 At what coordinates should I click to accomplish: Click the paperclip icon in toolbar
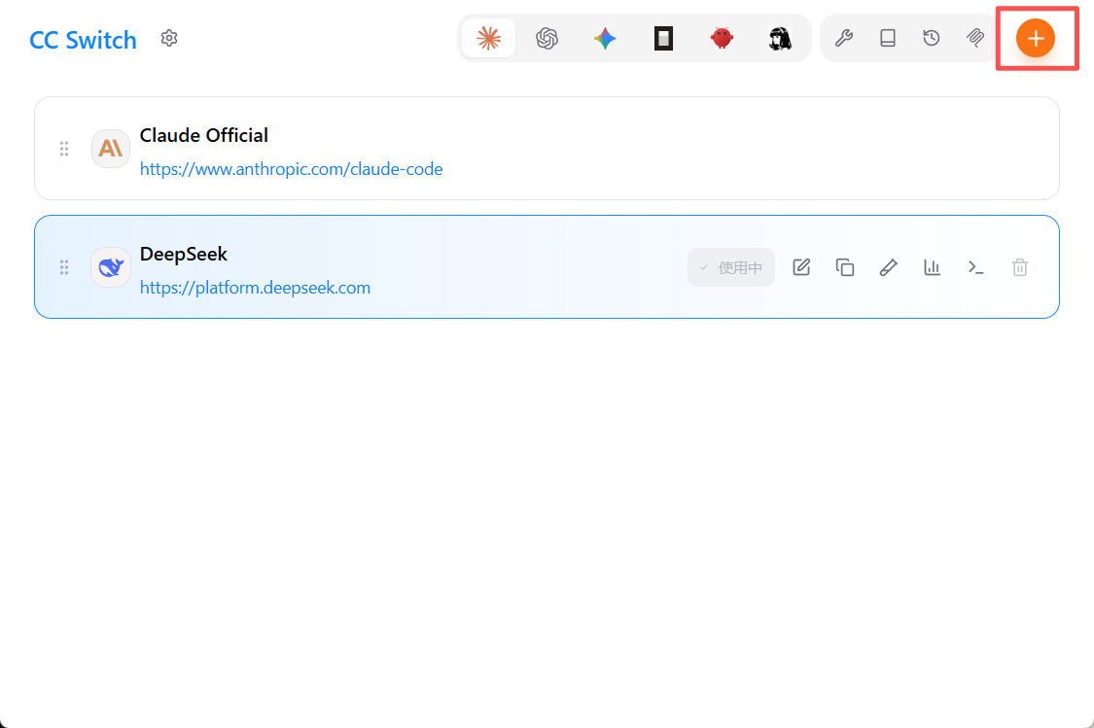click(x=975, y=38)
